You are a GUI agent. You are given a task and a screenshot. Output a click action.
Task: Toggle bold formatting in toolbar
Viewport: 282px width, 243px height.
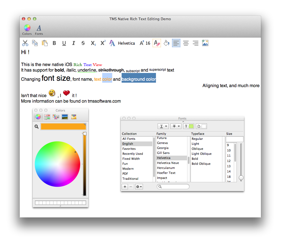(x=54, y=43)
